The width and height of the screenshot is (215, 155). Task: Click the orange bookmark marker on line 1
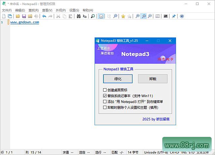point(8,22)
